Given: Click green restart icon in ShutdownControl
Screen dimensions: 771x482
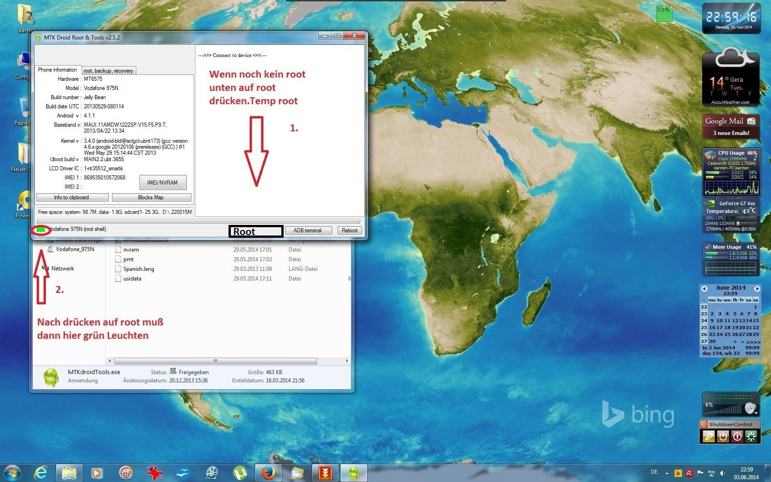Looking at the screenshot, I should pos(751,436).
